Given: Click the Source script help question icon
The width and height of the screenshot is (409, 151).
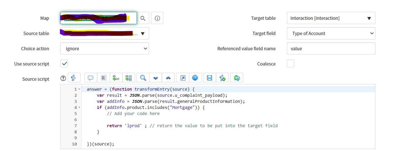Looking at the screenshot, I should tap(63, 78).
